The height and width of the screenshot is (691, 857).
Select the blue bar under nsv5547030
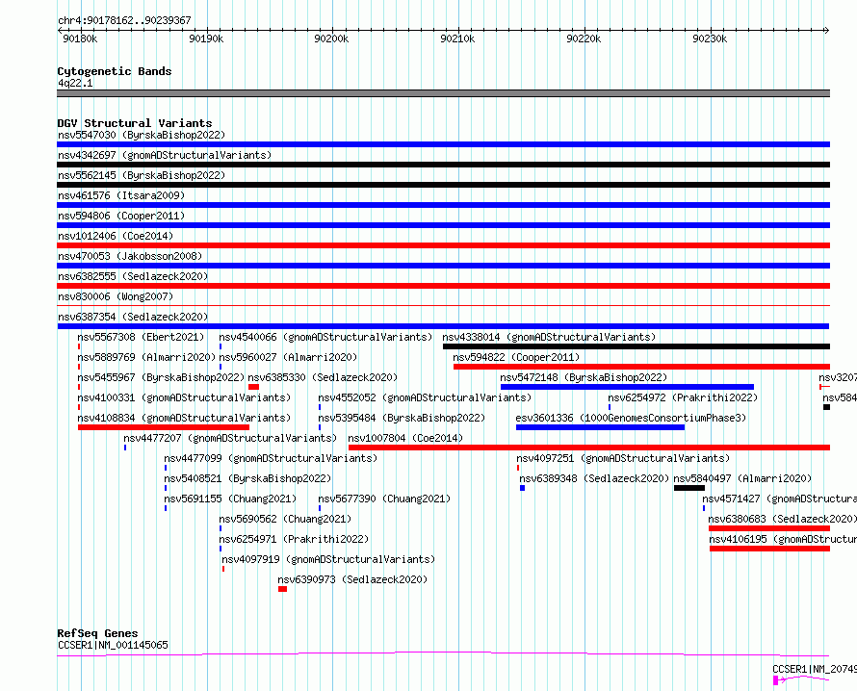tap(443, 144)
